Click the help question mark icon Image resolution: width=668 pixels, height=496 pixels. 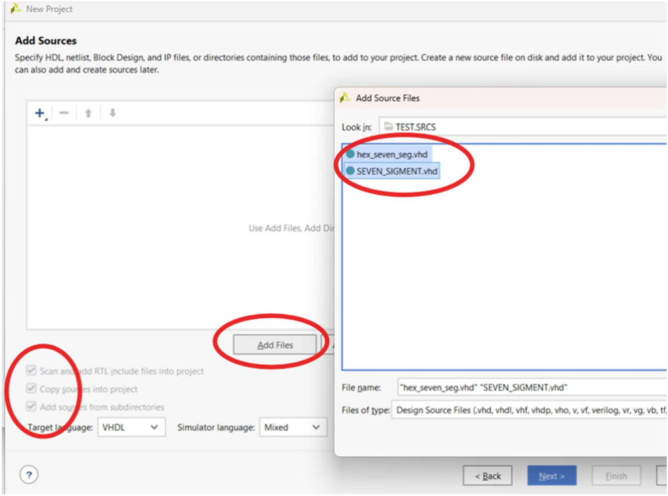[30, 474]
